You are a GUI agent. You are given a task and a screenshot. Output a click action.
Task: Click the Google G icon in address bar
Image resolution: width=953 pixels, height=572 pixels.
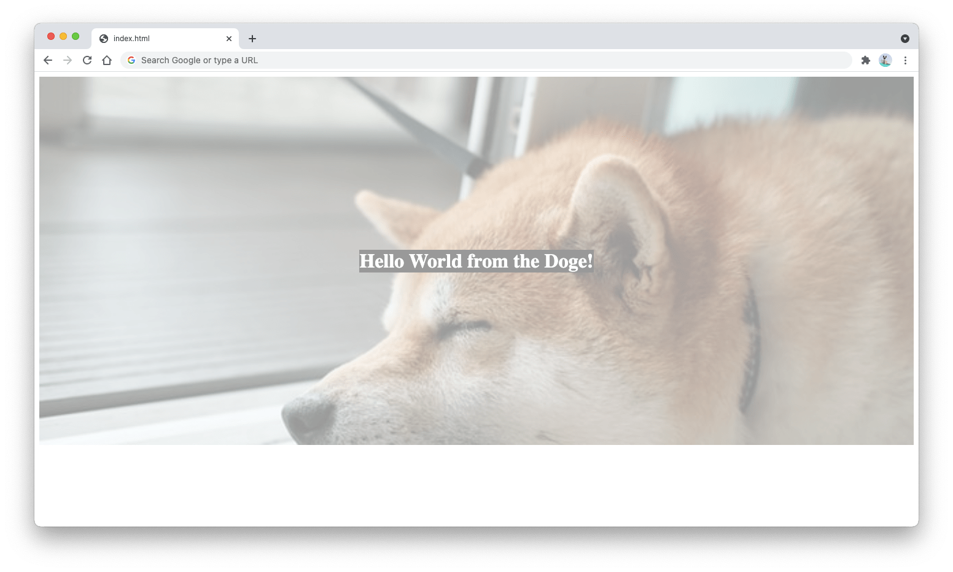131,60
